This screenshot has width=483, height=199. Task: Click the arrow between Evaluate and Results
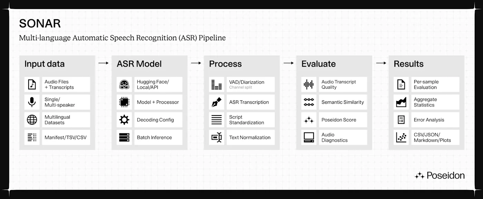coord(381,63)
